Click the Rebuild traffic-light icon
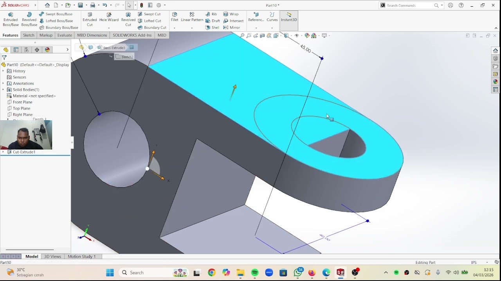This screenshot has width=501, height=281. [141, 5]
